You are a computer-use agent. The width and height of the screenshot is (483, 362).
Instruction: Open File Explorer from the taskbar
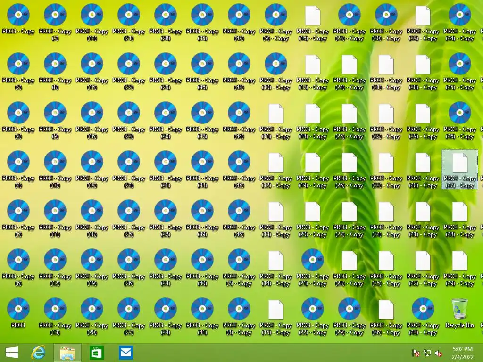pyautogui.click(x=67, y=353)
